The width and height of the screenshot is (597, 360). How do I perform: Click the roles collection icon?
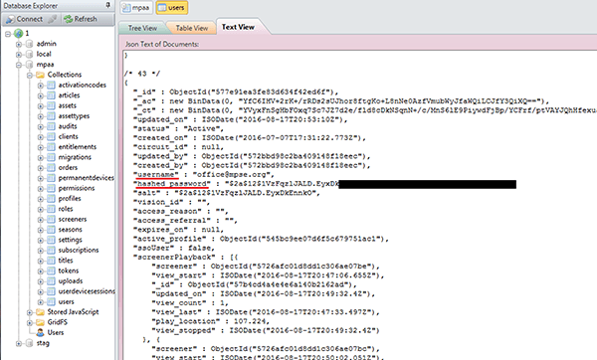click(x=51, y=209)
